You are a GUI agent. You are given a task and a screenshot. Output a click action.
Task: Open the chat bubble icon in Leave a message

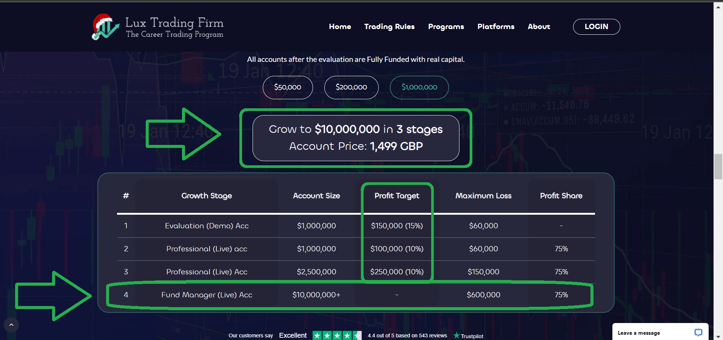tap(698, 332)
